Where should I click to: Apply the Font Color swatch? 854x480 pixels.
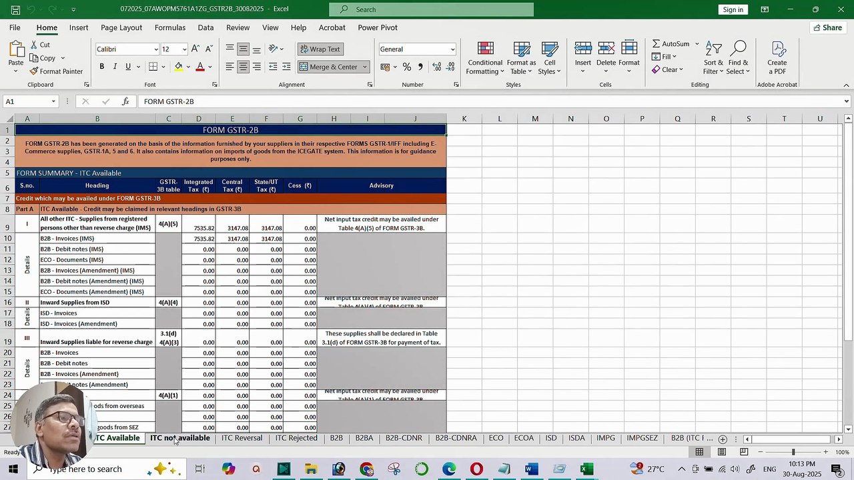[199, 67]
